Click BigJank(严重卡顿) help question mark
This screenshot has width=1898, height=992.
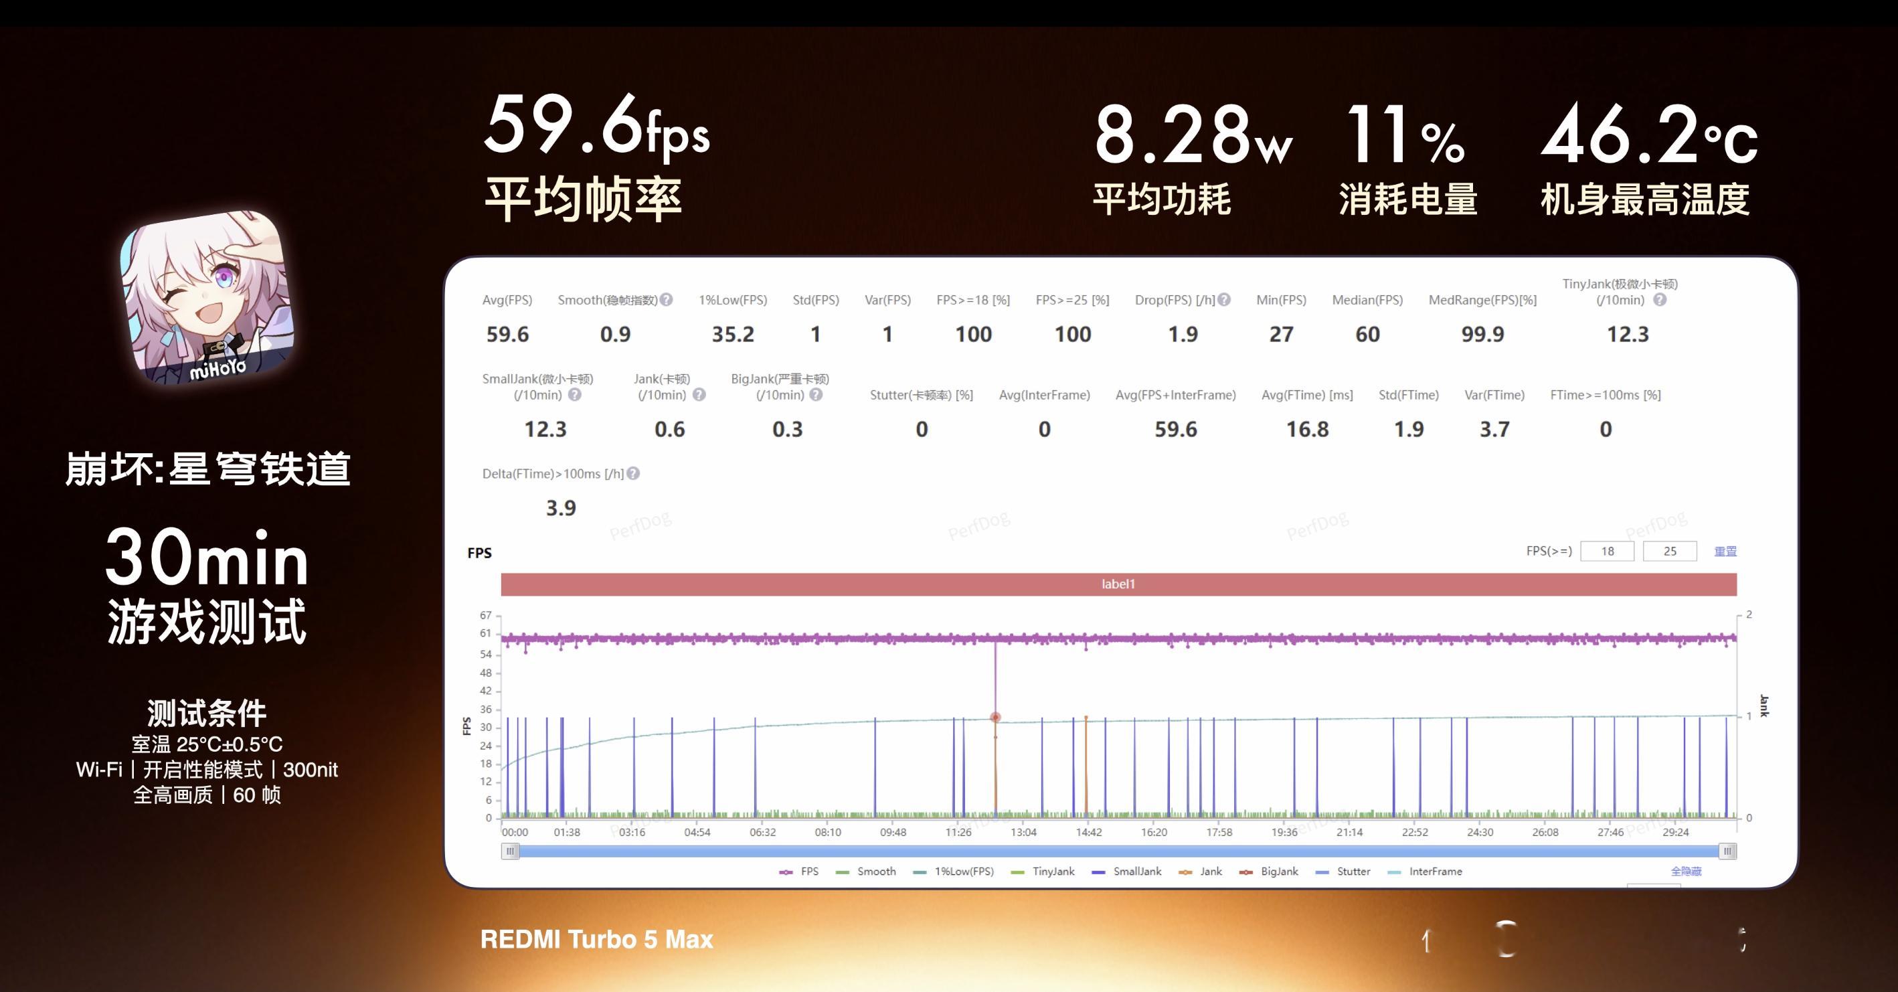[816, 395]
